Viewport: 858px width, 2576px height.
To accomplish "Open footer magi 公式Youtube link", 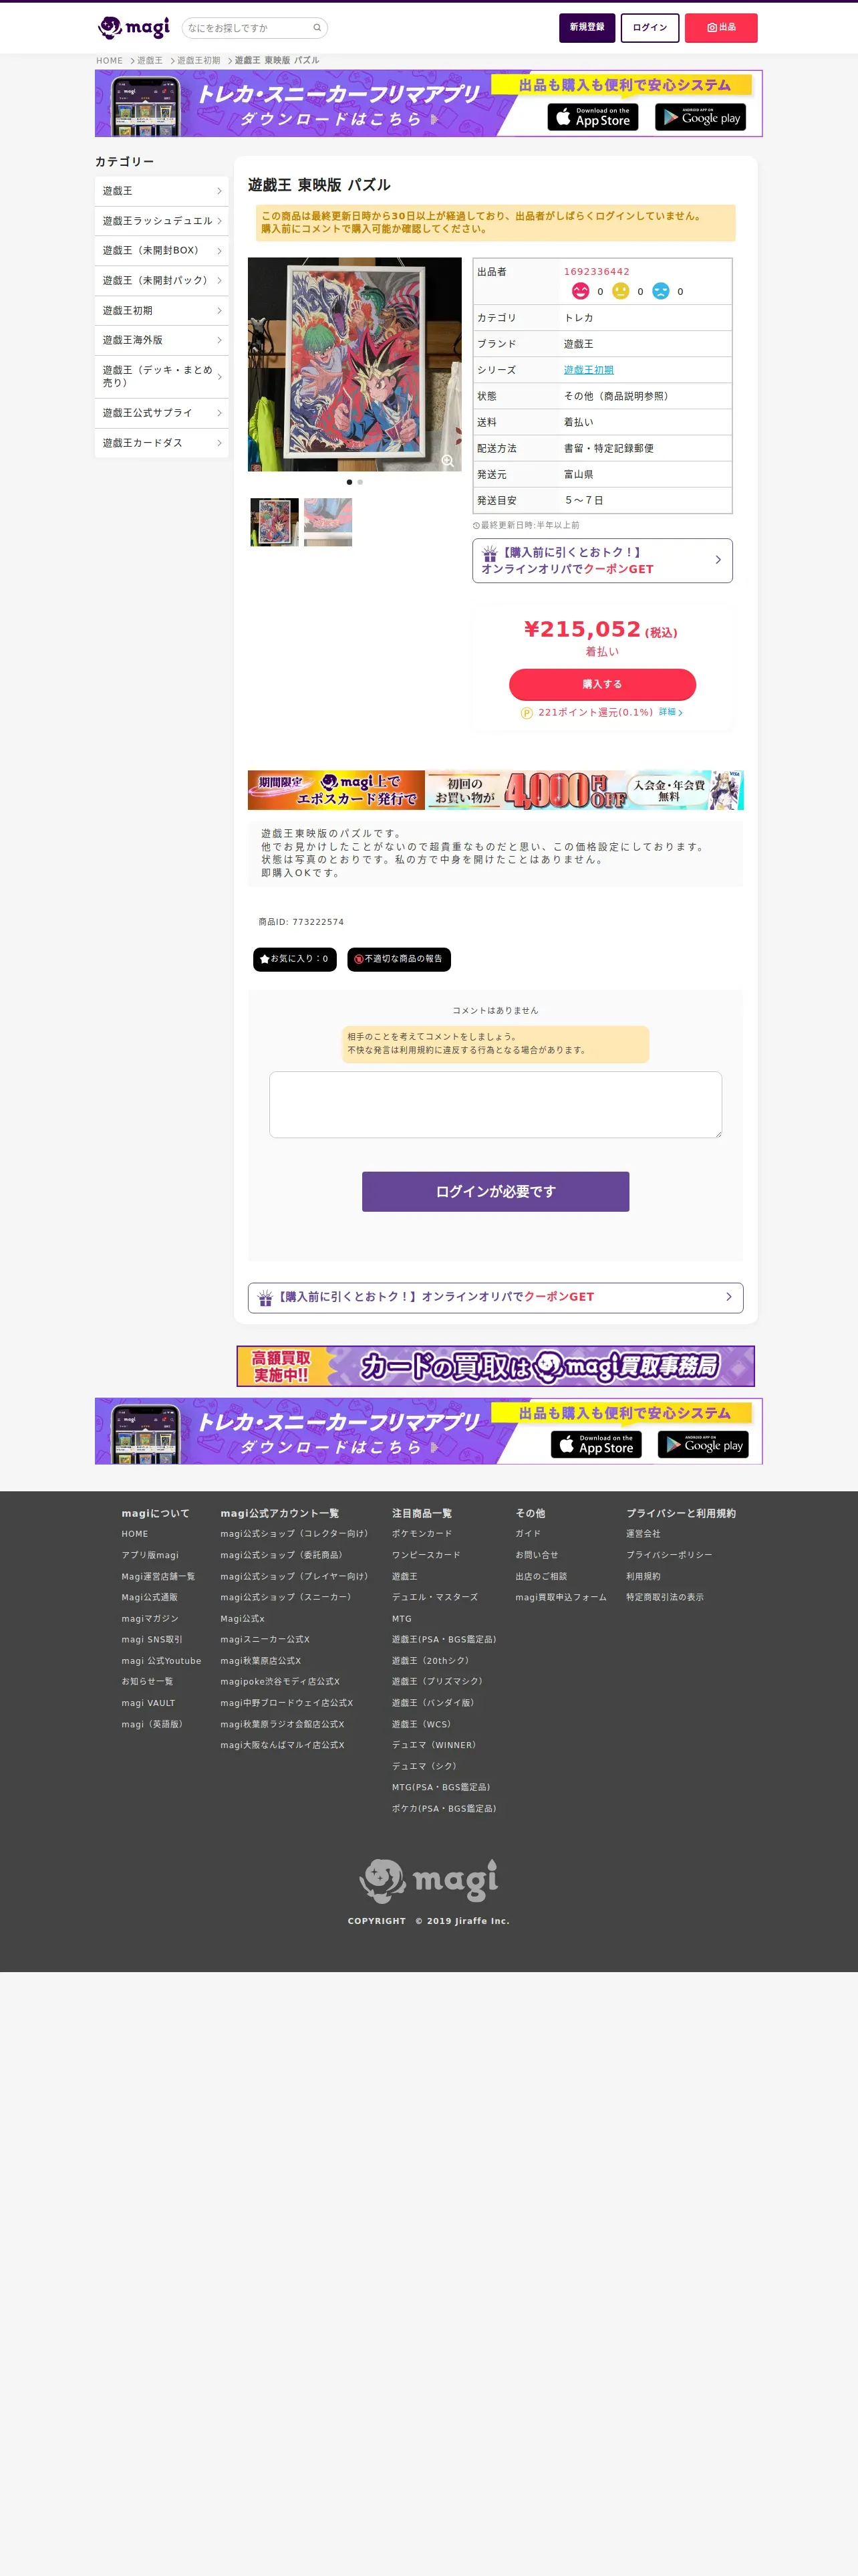I will click(161, 1661).
